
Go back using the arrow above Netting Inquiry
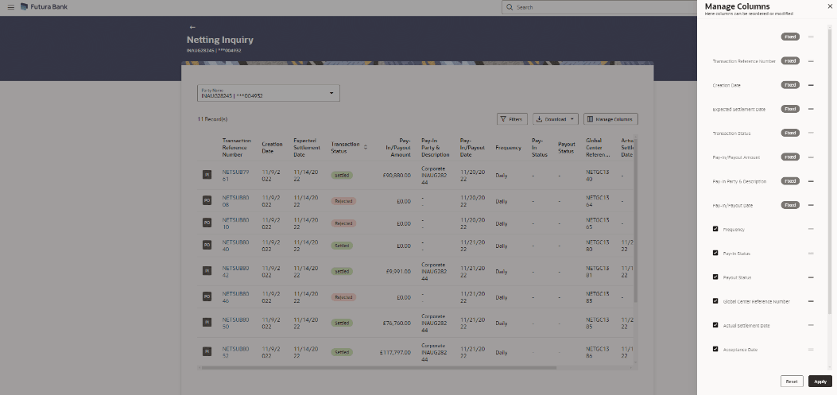[x=192, y=27]
